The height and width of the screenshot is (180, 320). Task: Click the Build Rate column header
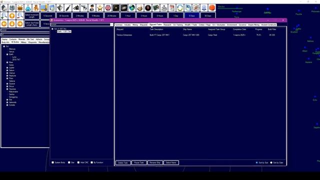click(x=272, y=29)
